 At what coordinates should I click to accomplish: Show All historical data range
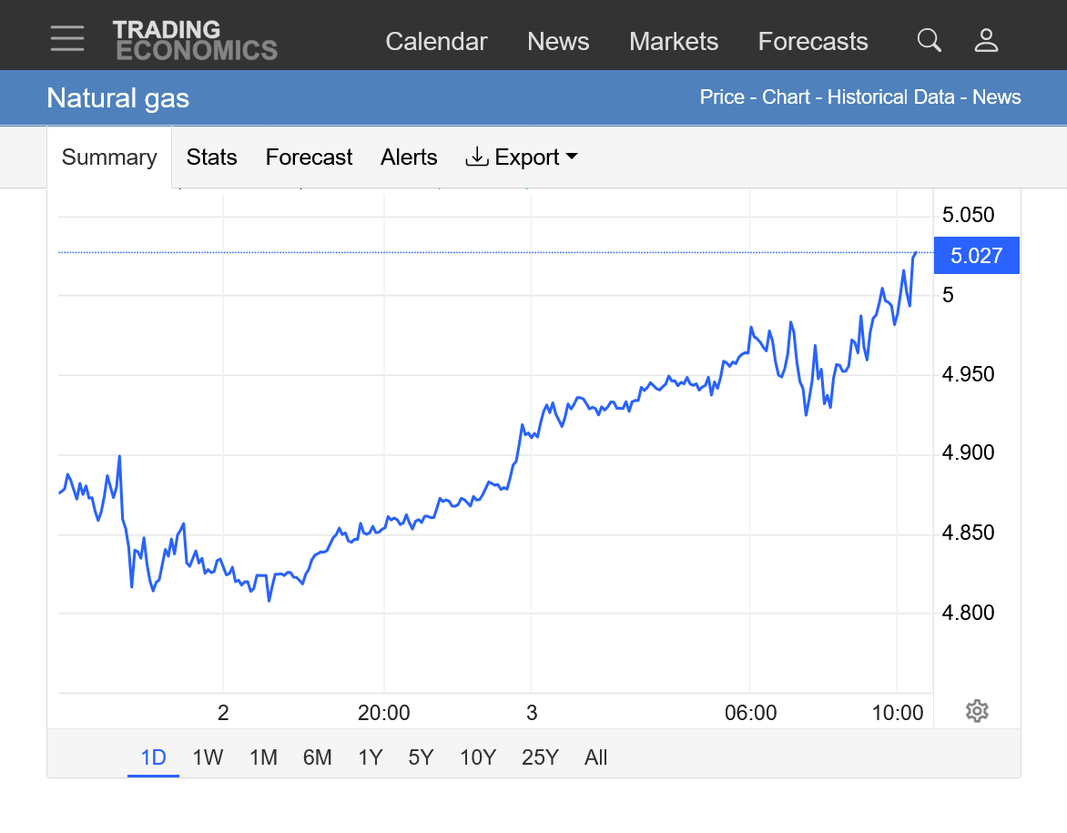(595, 757)
